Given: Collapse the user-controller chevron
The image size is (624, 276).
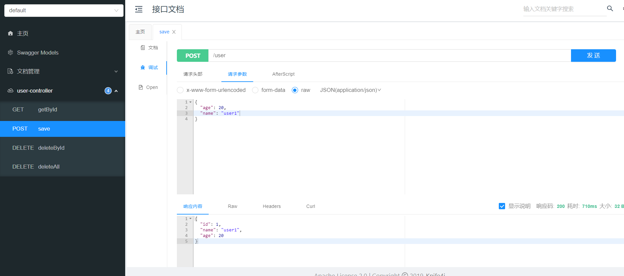Looking at the screenshot, I should (x=116, y=91).
